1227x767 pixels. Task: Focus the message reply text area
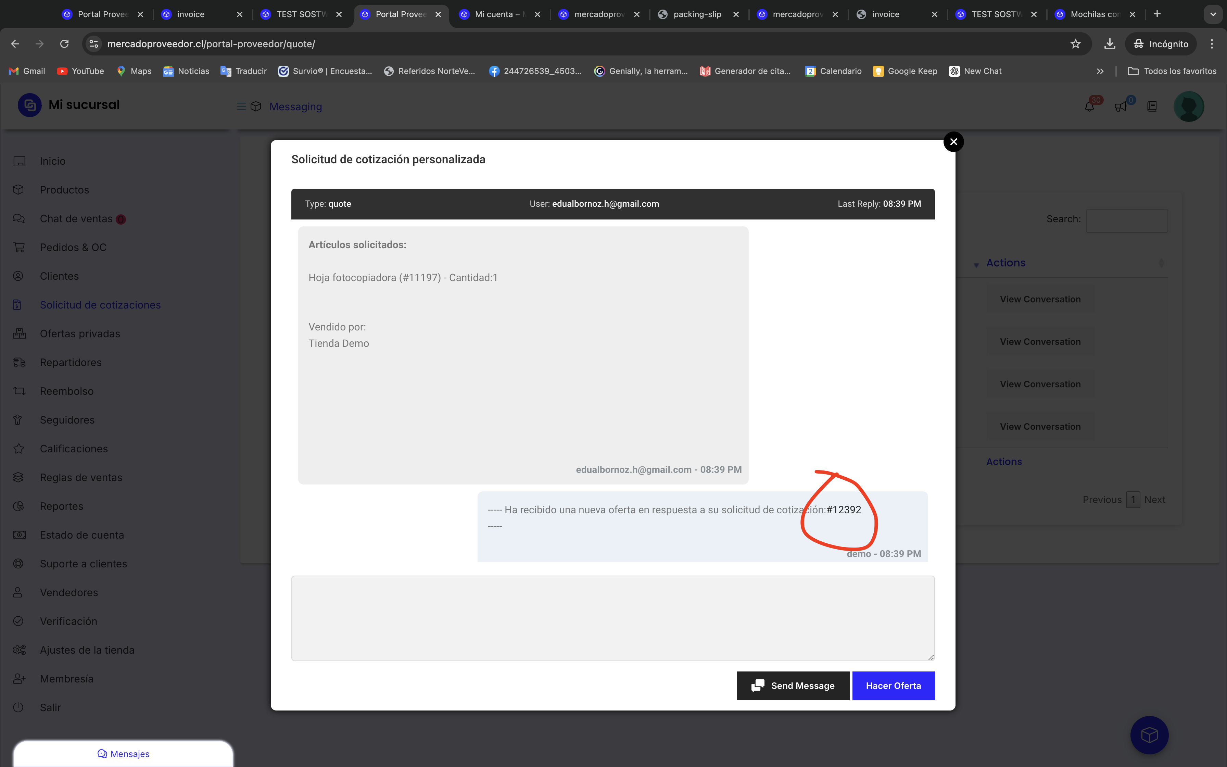click(613, 618)
